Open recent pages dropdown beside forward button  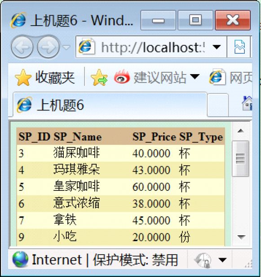pyautogui.click(x=66, y=47)
